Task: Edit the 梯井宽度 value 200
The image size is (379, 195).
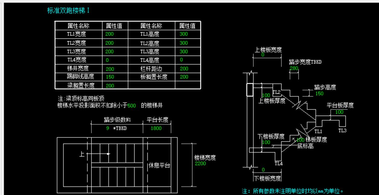Action: [x=110, y=69]
